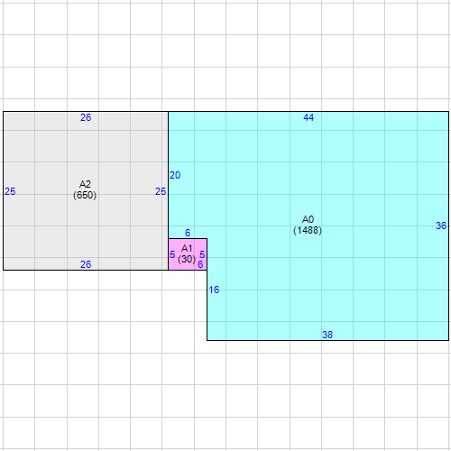Select the A2 (650) area label
Image resolution: width=451 pixels, height=451 pixels.
85,189
